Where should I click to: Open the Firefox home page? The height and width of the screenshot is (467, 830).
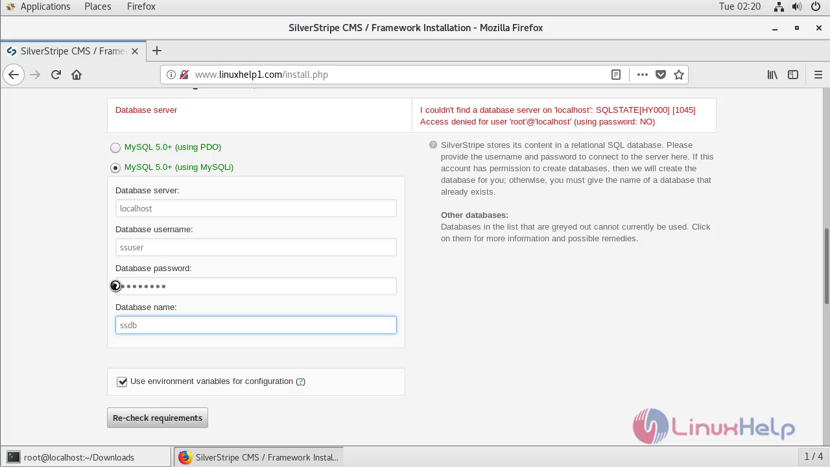(x=77, y=75)
